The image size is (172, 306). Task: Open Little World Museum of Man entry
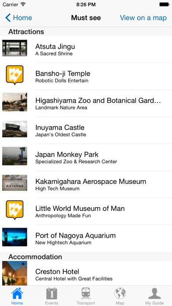86,211
